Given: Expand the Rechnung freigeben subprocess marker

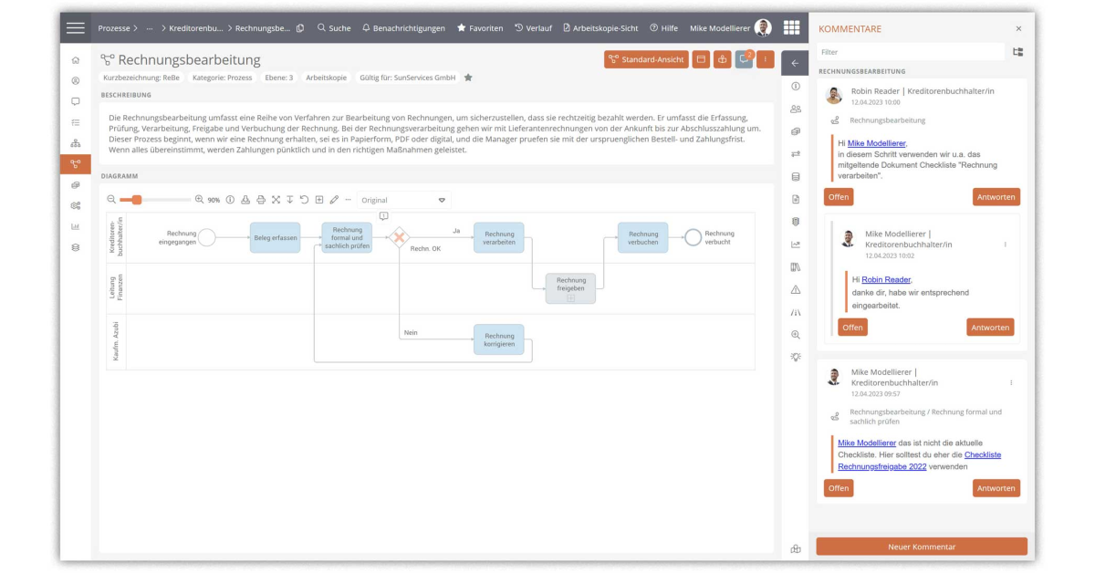Looking at the screenshot, I should pyautogui.click(x=571, y=298).
